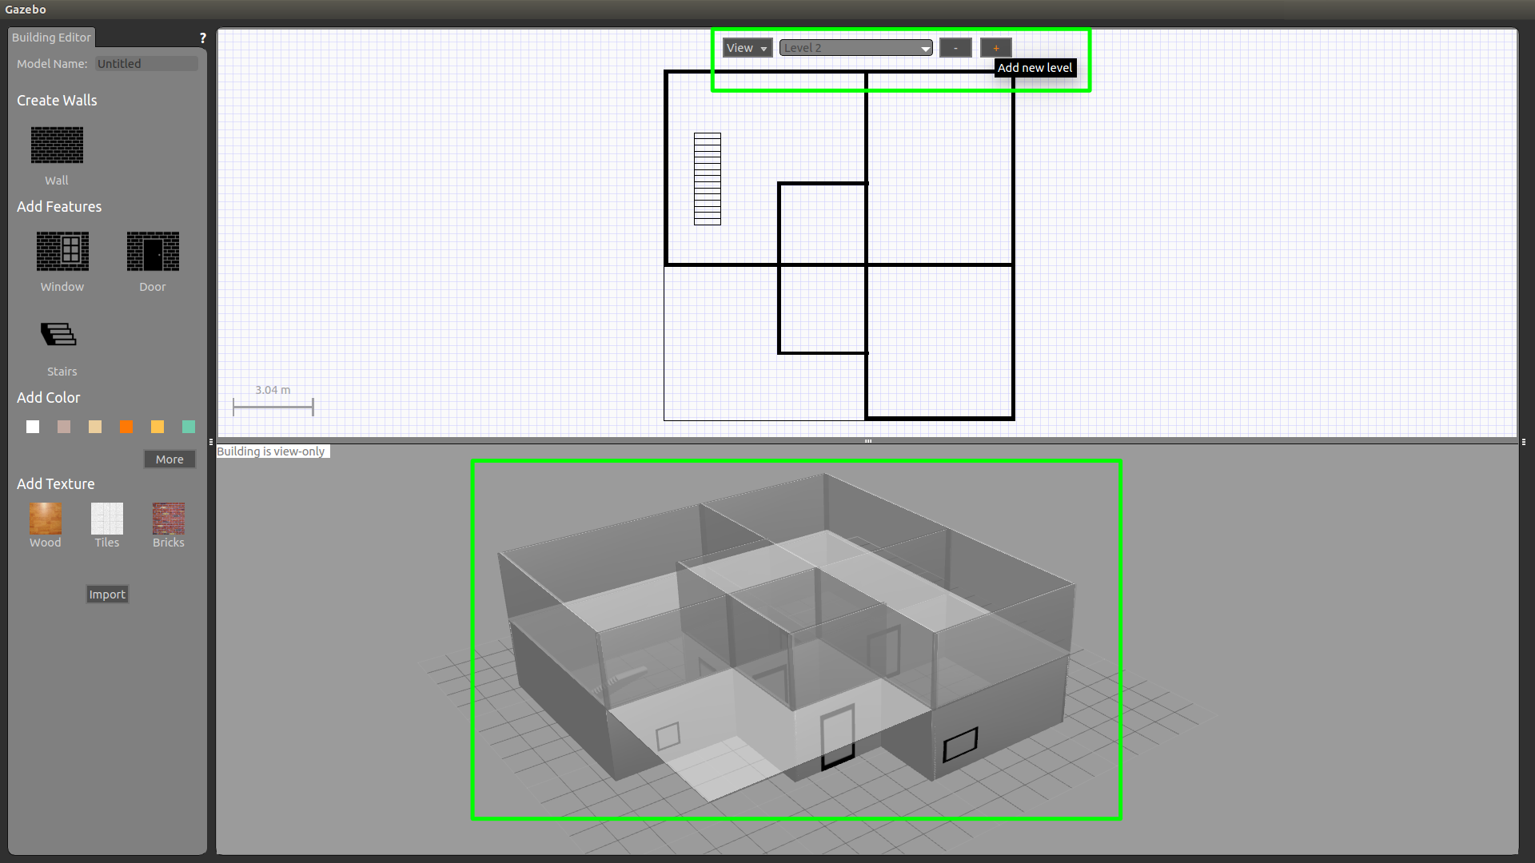1535x863 pixels.
Task: Expand the View dropdown menu
Action: [x=745, y=47]
